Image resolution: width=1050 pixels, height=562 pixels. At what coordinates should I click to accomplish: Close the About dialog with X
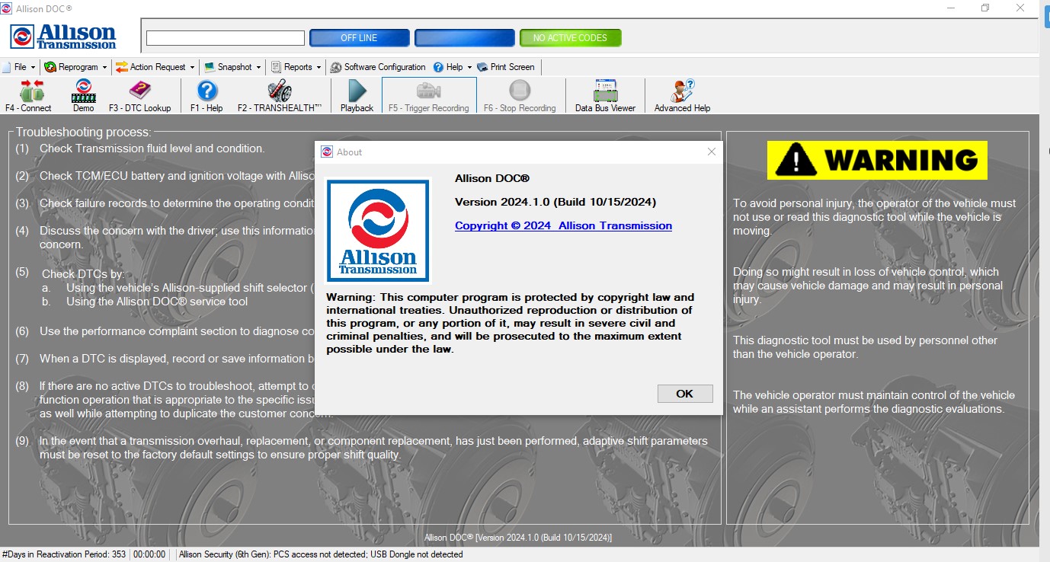coord(712,152)
